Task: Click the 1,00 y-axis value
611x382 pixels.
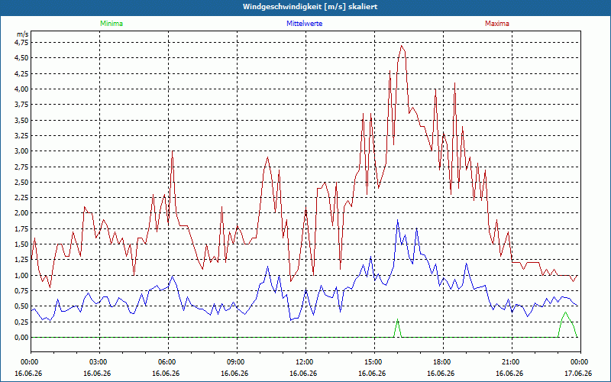Action: coord(21,275)
